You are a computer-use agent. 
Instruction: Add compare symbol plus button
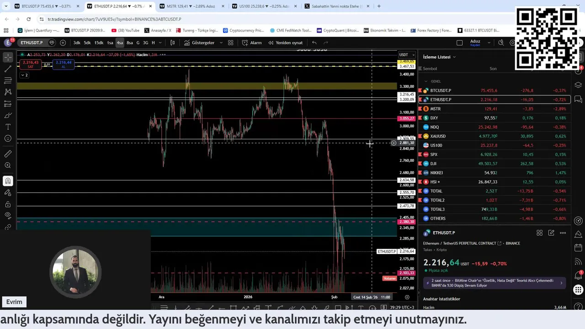pos(63,42)
